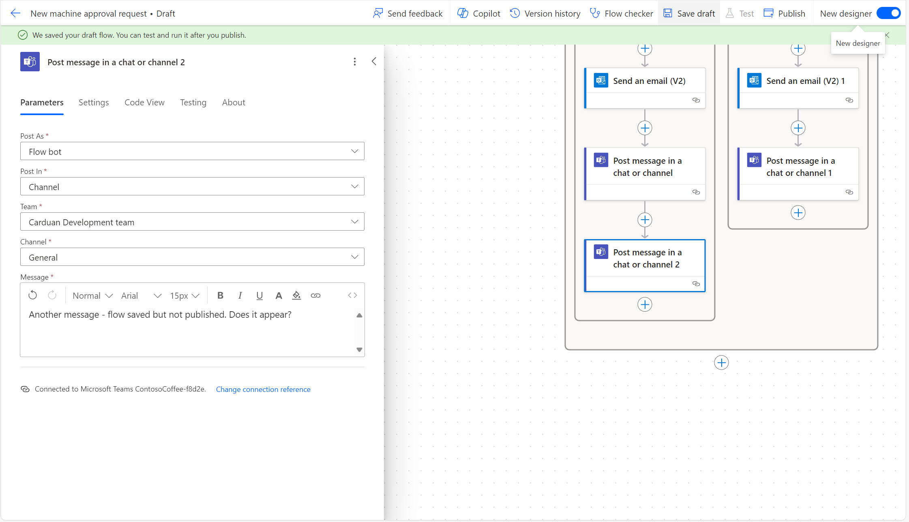
Task: Open the action's more options menu
Action: (x=355, y=62)
